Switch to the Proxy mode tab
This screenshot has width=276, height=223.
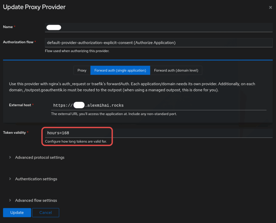82,70
